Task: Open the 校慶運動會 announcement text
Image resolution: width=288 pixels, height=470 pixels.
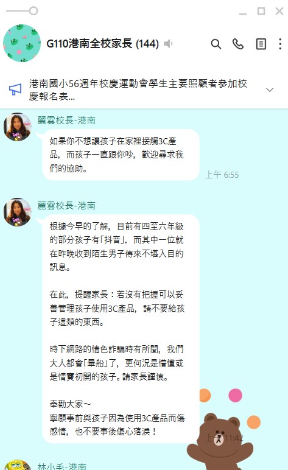Action: 138,90
